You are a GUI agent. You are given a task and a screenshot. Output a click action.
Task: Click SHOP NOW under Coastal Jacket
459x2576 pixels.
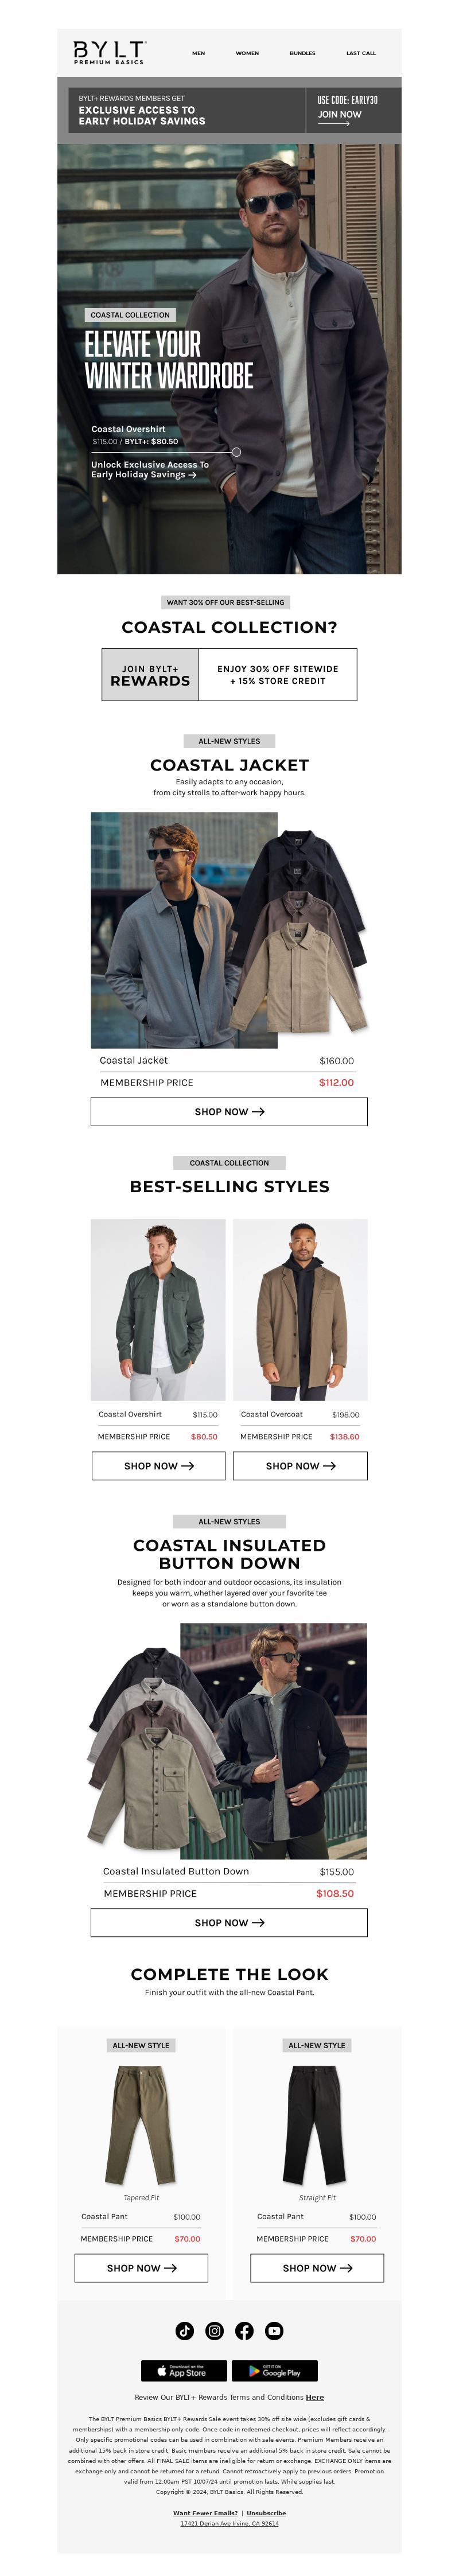click(x=229, y=1112)
